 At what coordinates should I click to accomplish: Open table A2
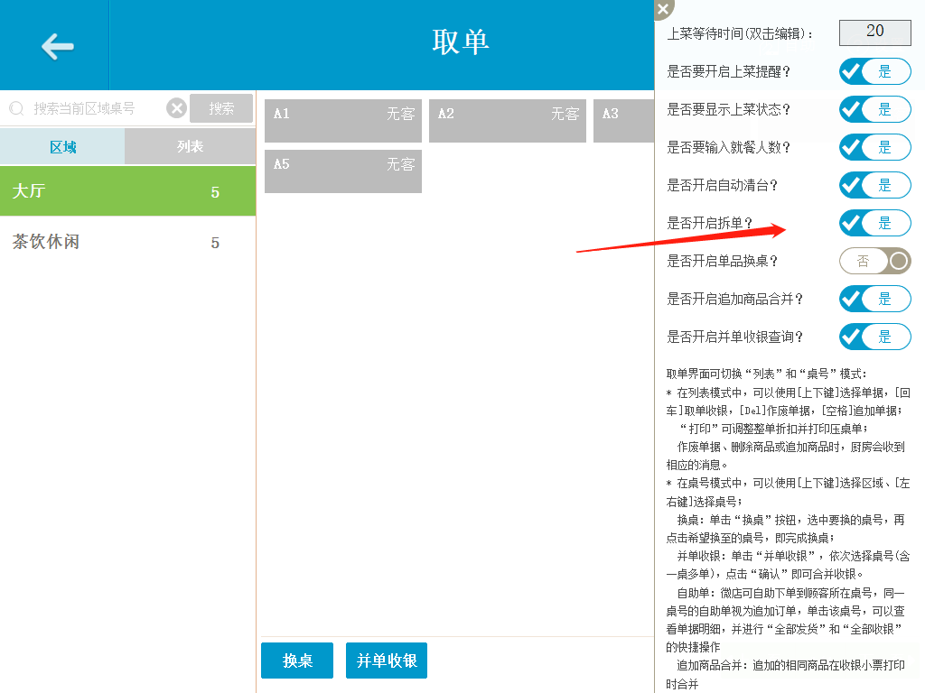pos(508,121)
